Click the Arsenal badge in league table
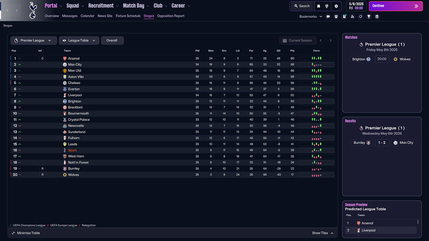The width and height of the screenshot is (429, 241). (65, 59)
